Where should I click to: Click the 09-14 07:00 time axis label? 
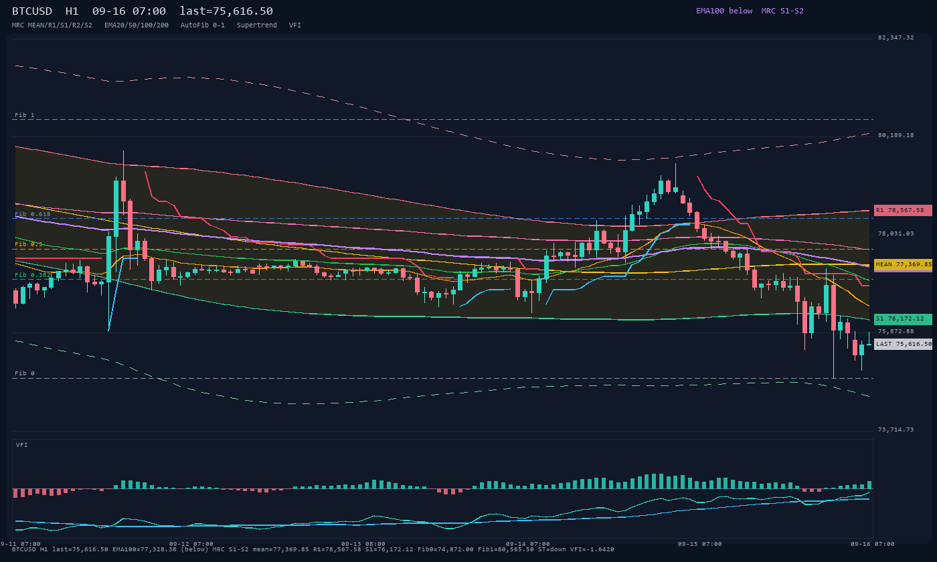tap(528, 544)
